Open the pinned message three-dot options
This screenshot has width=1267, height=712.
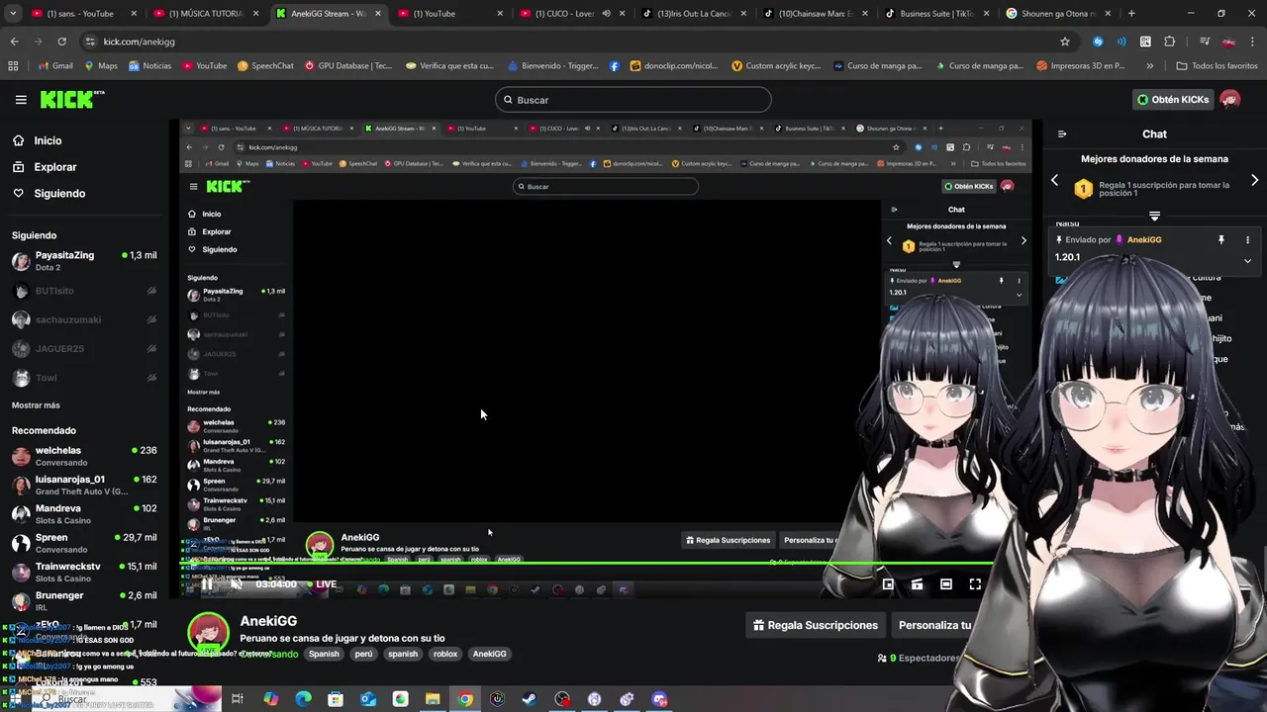(1247, 239)
